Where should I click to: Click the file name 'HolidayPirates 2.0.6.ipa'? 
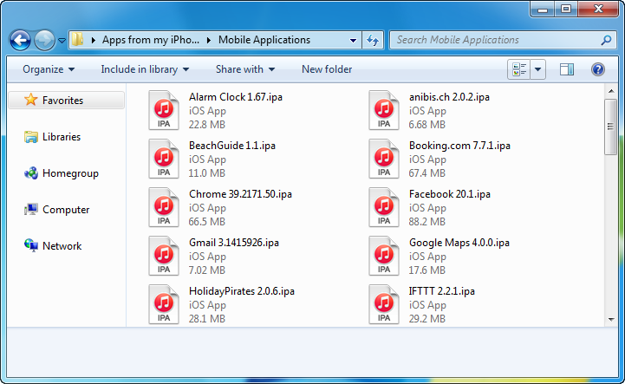(x=242, y=291)
